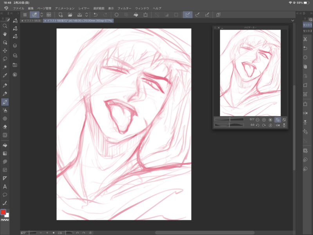Toggle fit-to-navigator button in Navigator
Screen dimensions: 313x235
click(277, 120)
